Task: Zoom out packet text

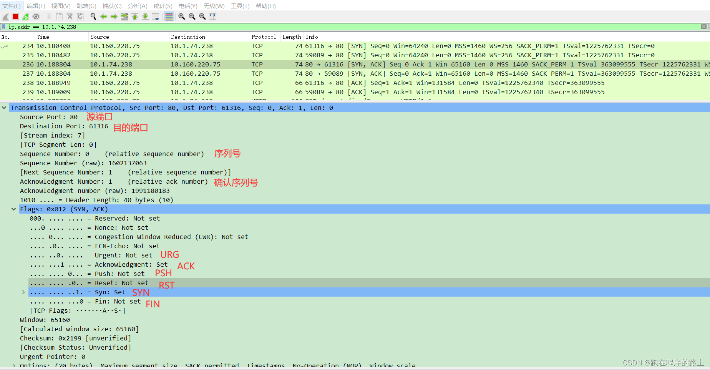Action: [x=192, y=17]
